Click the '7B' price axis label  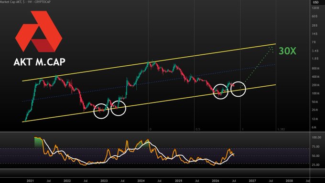point(314,42)
